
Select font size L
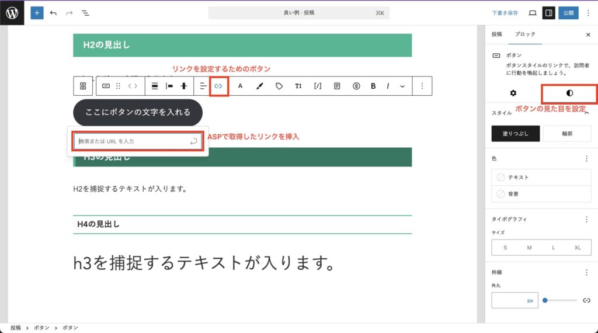554,248
